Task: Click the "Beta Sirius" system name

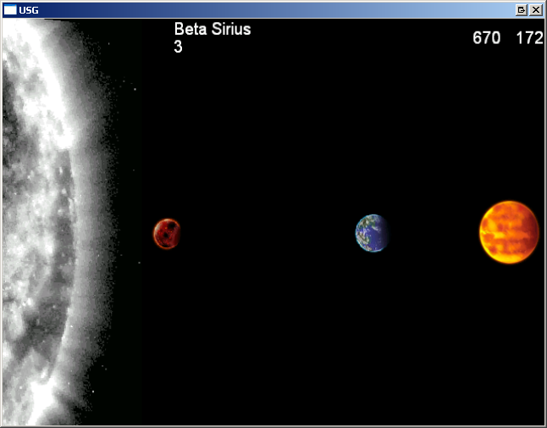Action: click(x=213, y=29)
